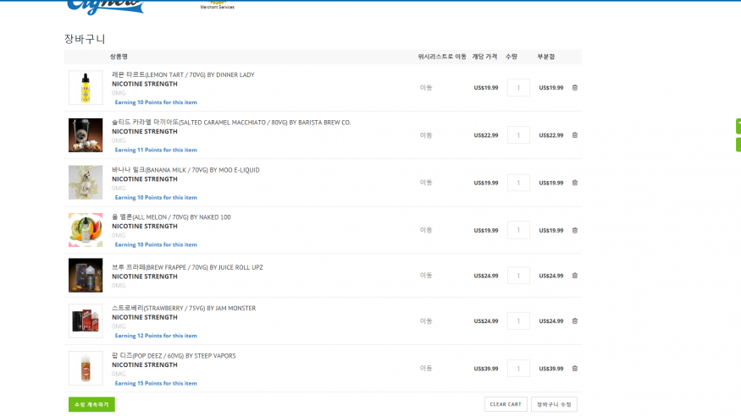
Task: Move All Melon to wishlist
Action: (x=426, y=230)
